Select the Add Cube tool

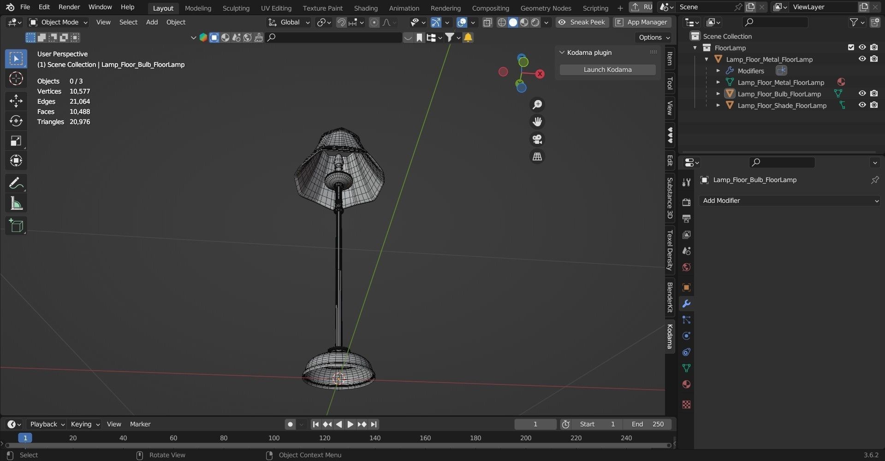coord(16,225)
